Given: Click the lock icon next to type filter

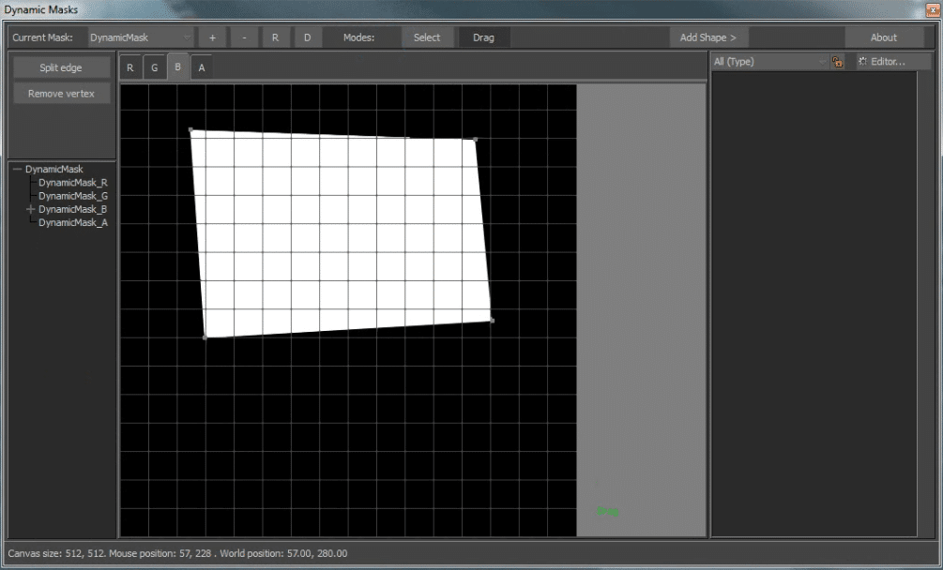Looking at the screenshot, I should click(837, 62).
